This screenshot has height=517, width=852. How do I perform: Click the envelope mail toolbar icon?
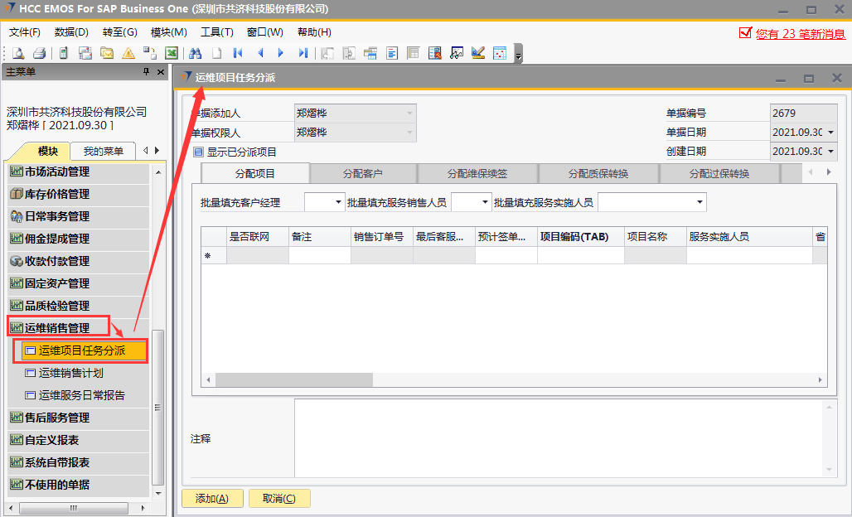click(107, 53)
